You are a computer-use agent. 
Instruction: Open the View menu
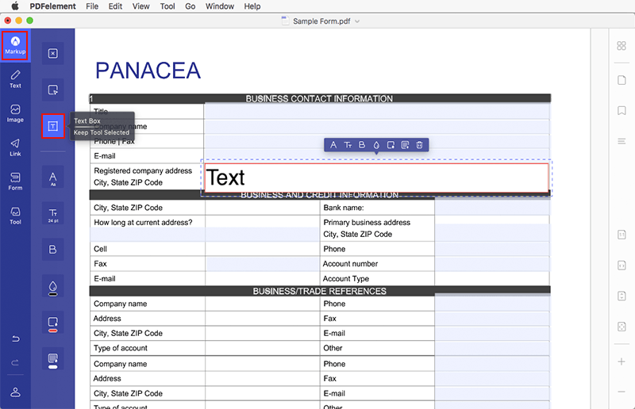tap(141, 6)
